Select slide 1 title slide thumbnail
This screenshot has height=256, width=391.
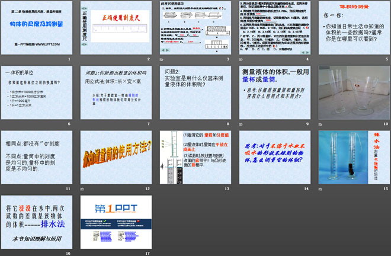click(x=36, y=28)
